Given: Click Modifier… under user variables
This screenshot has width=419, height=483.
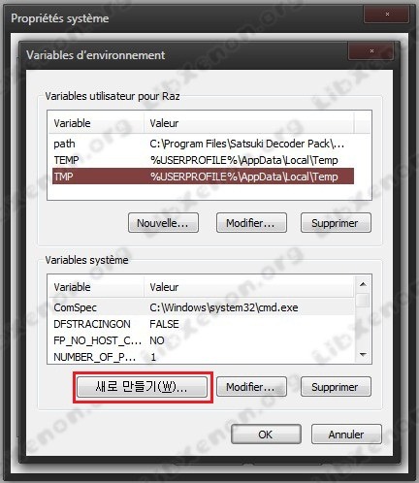Looking at the screenshot, I should coord(251,223).
